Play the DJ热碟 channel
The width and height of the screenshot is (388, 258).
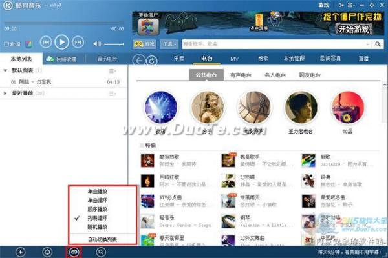228,181
